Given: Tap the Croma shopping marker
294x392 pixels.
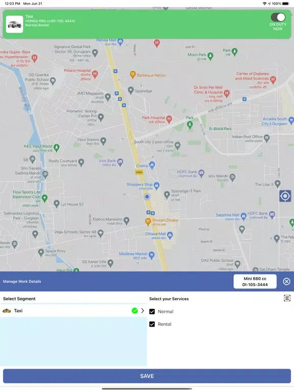Looking at the screenshot, I should coord(152,165).
